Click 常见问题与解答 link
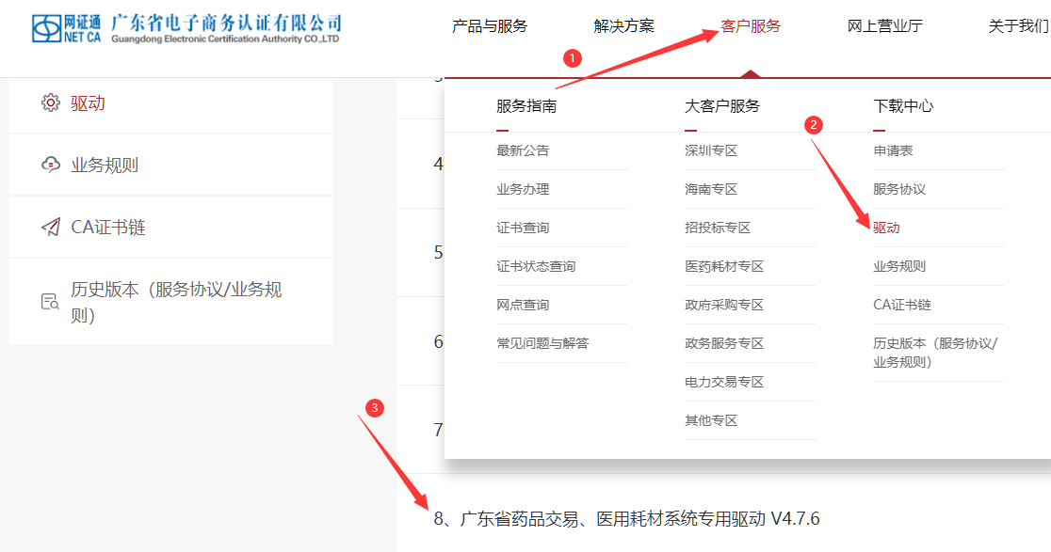This screenshot has width=1051, height=552. 542,343
